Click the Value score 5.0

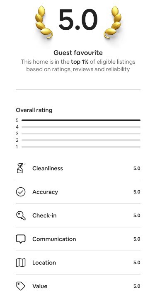coord(137,286)
